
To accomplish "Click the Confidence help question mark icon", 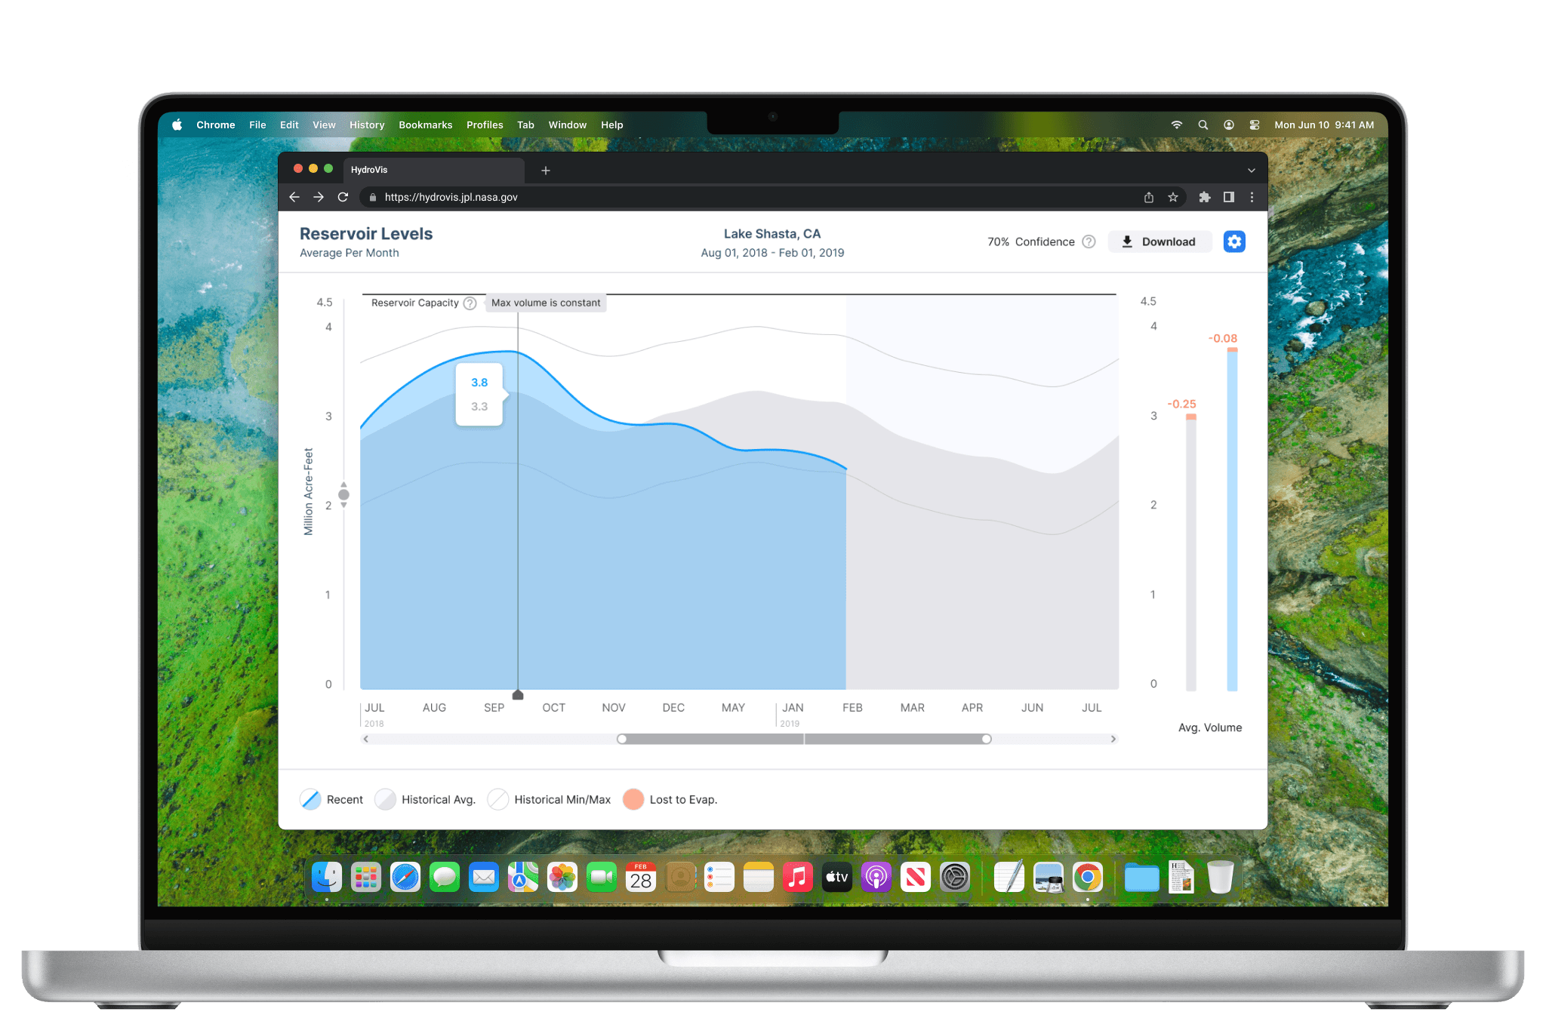I will (1089, 241).
